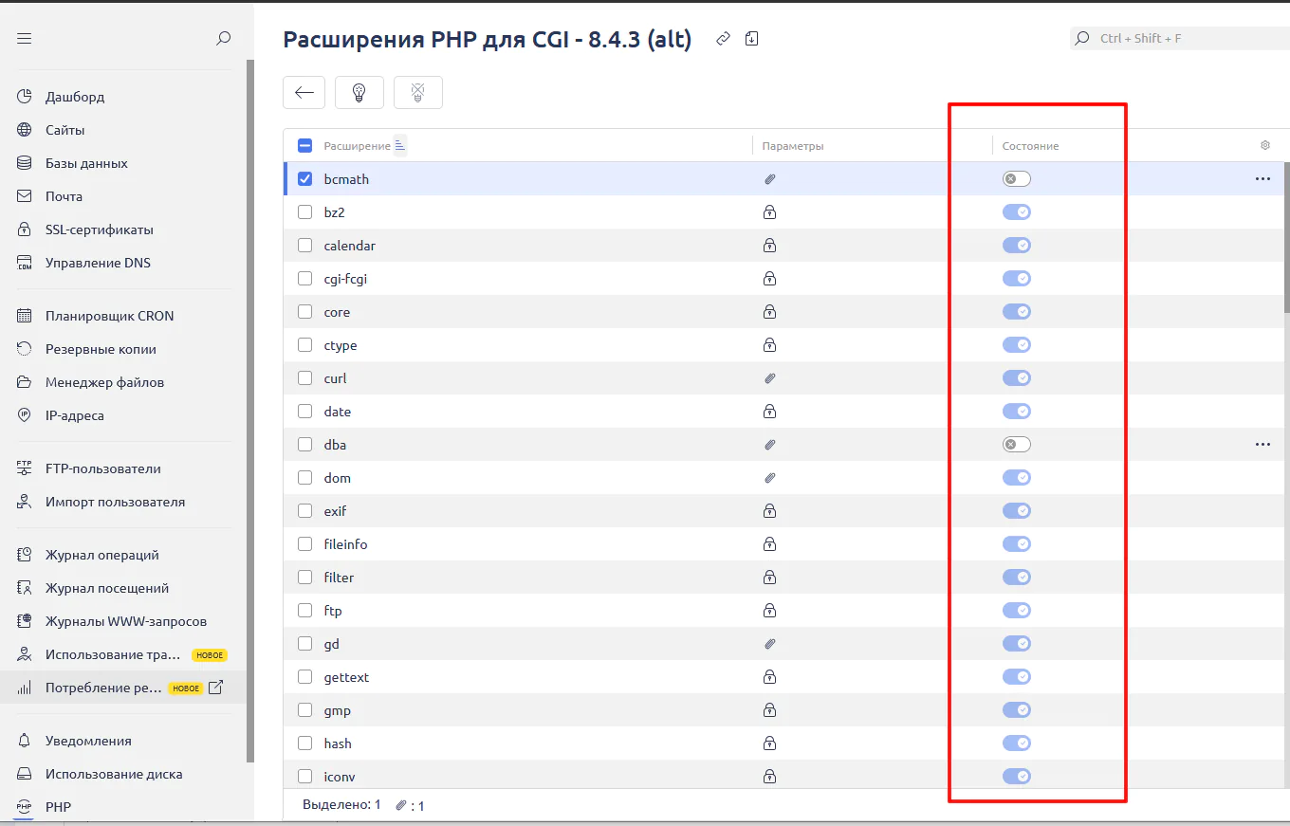
Task: Click the Ctrl + Shift + F search field
Action: pyautogui.click(x=1179, y=39)
